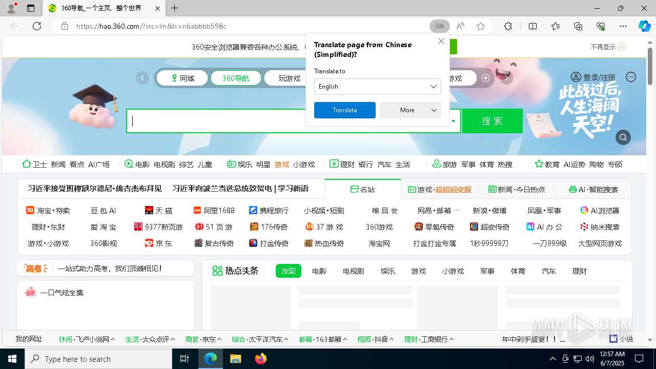The image size is (656, 369).
Task: Show hidden system tray icons
Action: click(x=552, y=359)
